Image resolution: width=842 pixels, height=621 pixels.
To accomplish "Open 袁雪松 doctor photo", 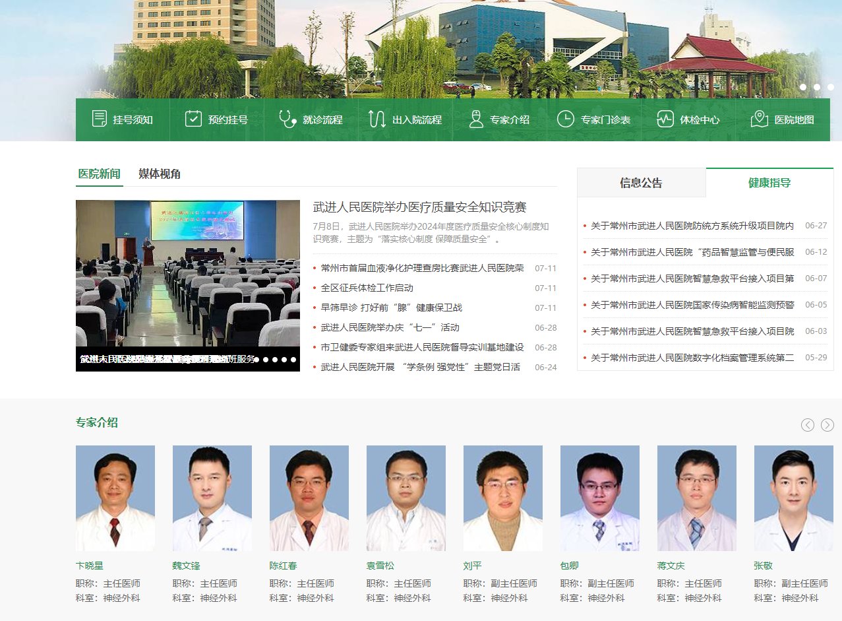I will pos(406,498).
